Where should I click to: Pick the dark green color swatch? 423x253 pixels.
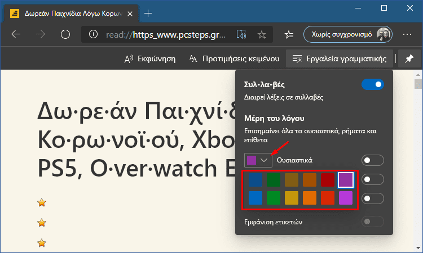[274, 180]
